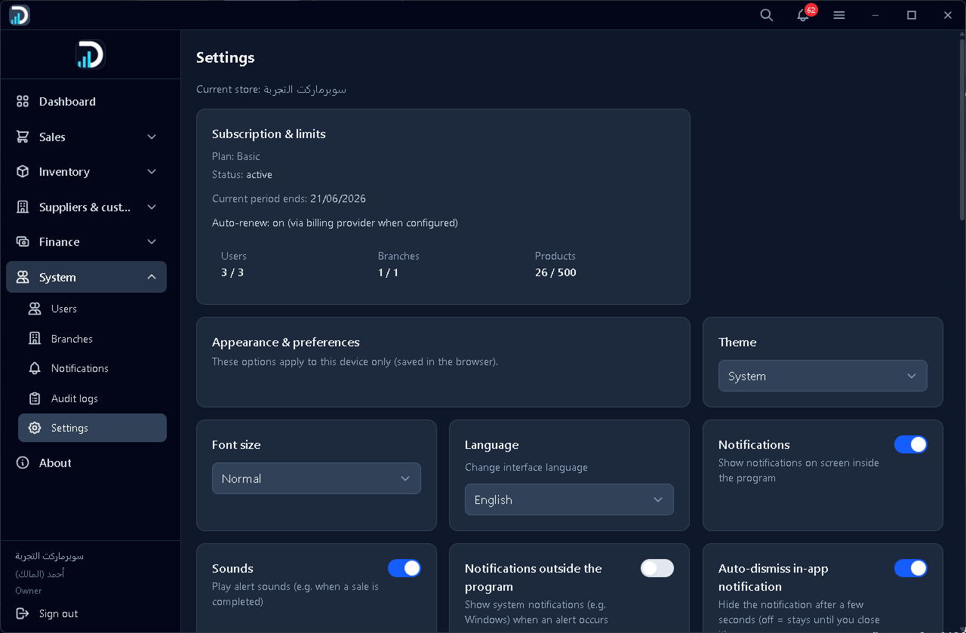Image resolution: width=966 pixels, height=633 pixels.
Task: Turn off the Sounds toggle
Action: pos(405,568)
